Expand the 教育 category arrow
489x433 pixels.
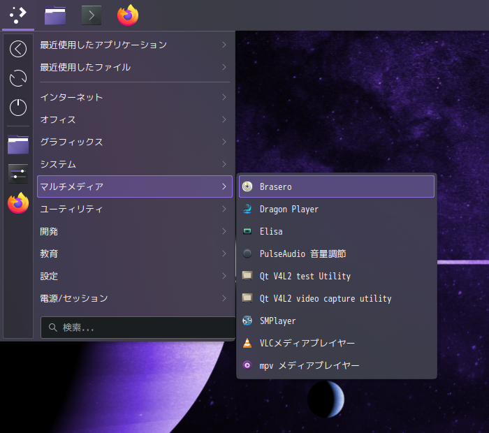click(x=224, y=254)
